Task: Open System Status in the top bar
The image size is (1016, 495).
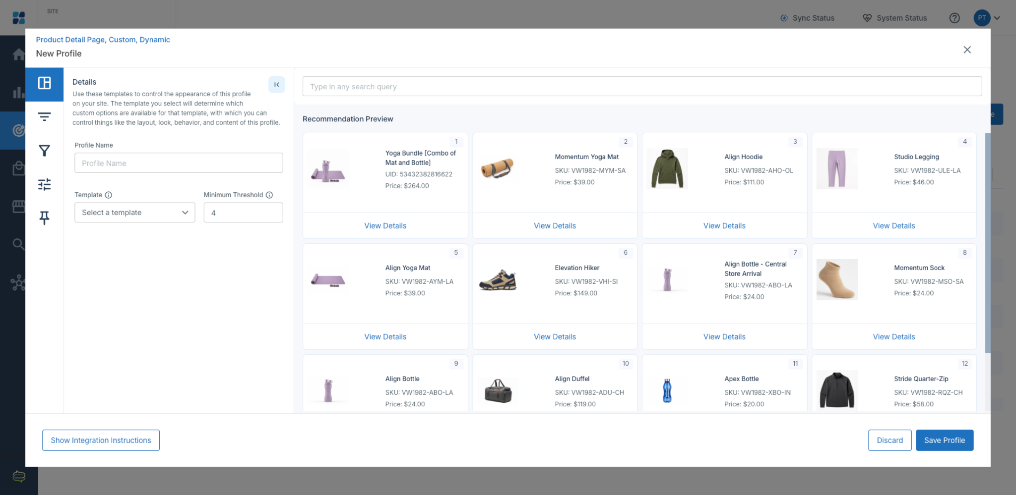Action: 895,18
